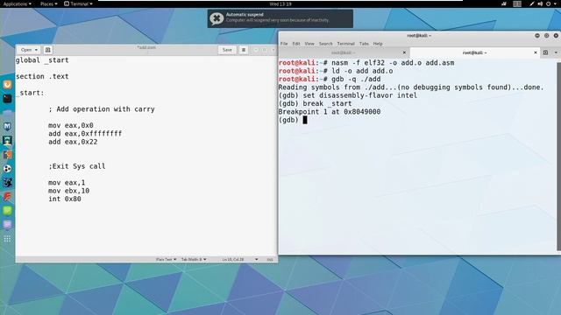Viewport: 561px width, 315px height.
Task: Open terminal View menu
Action: 309,44
